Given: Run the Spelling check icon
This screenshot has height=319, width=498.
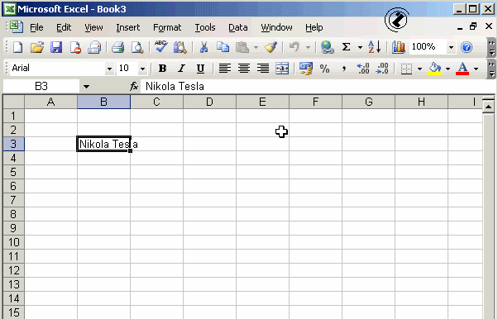Looking at the screenshot, I should 161,47.
